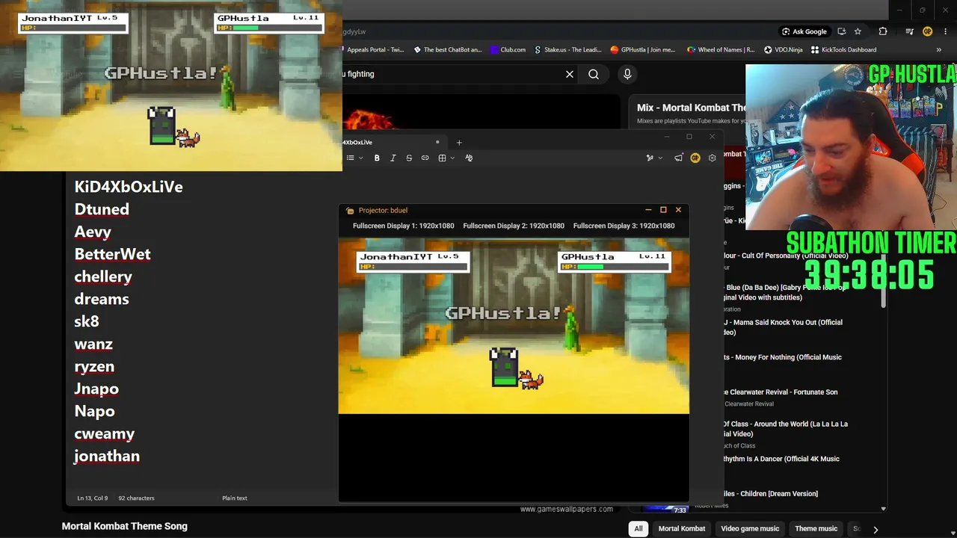Screen dimensions: 957x538
Task: Play Money For Nothing from the mix
Action: click(x=783, y=357)
